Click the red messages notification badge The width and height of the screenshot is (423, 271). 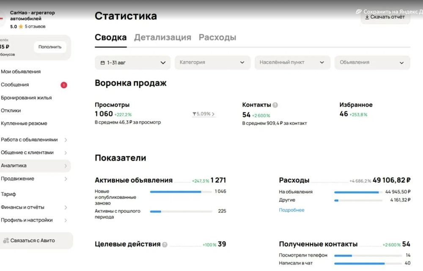coord(64,85)
